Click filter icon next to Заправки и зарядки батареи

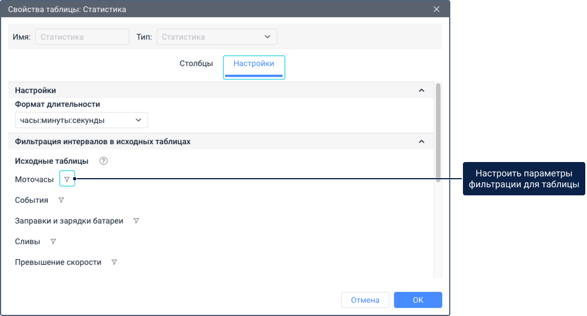click(136, 221)
